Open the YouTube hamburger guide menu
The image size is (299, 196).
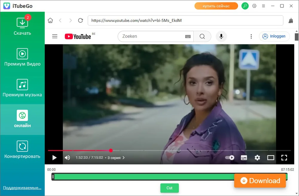click(55, 37)
